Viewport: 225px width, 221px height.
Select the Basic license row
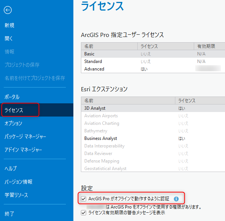click(153, 54)
